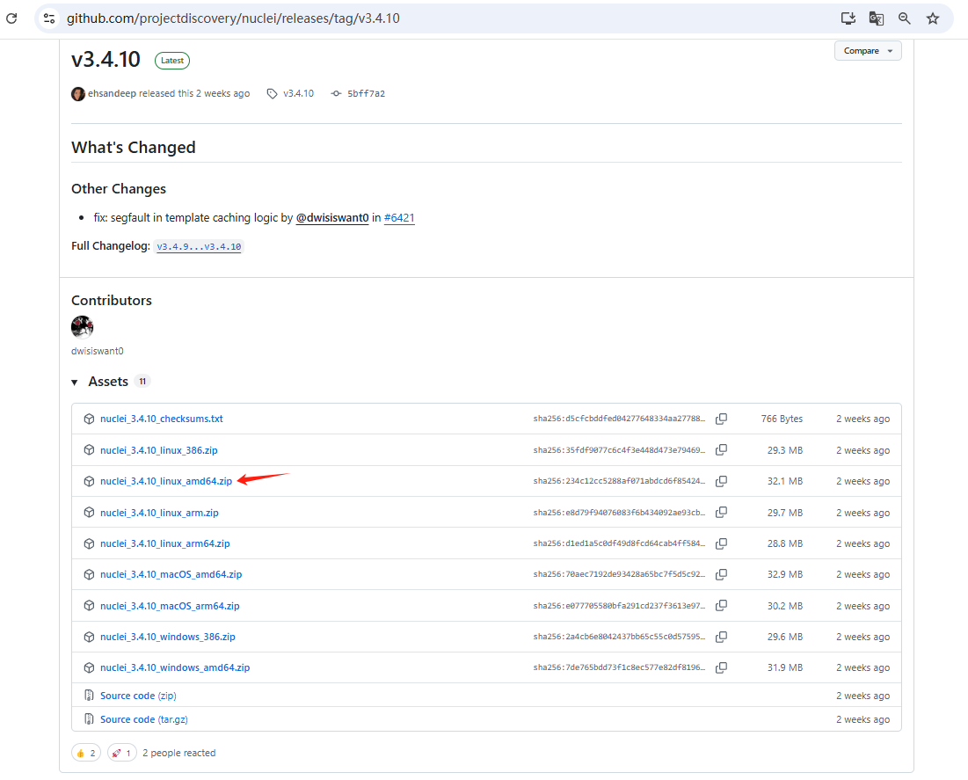
Task: Open the site information icon in address bar
Action: (49, 18)
